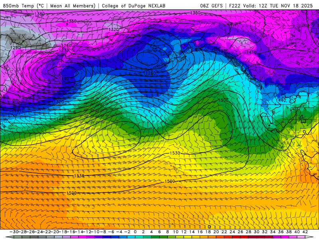Select the legend value 34

coord(273,232)
